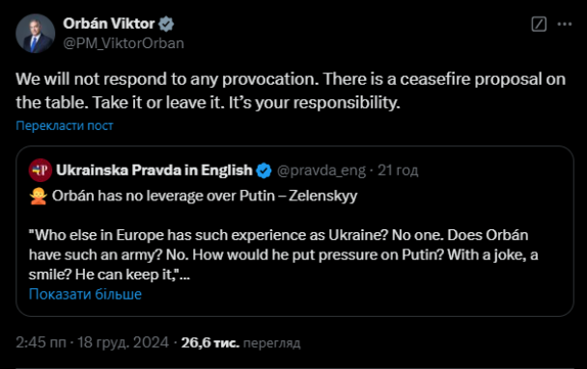Click the shrugging person emoji
Viewport: 587px width, 369px height.
pos(39,197)
